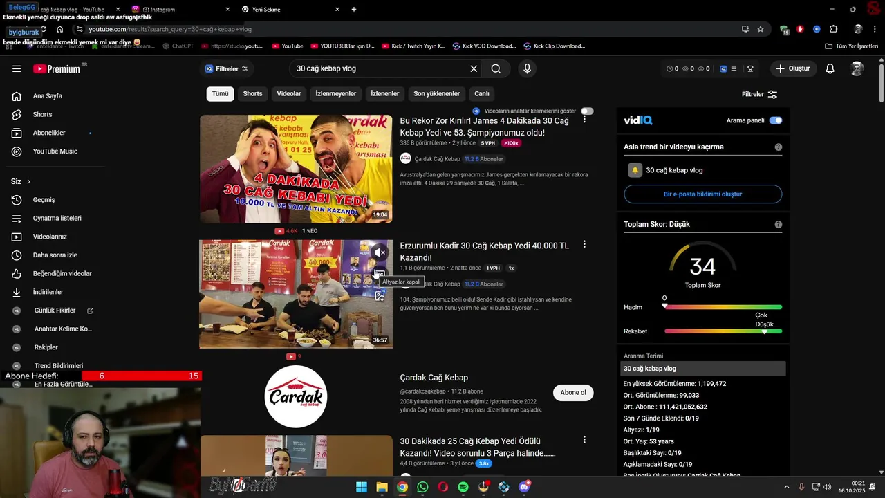Toggle the vidIQ Arama paneli switch
885x498 pixels.
tap(776, 120)
